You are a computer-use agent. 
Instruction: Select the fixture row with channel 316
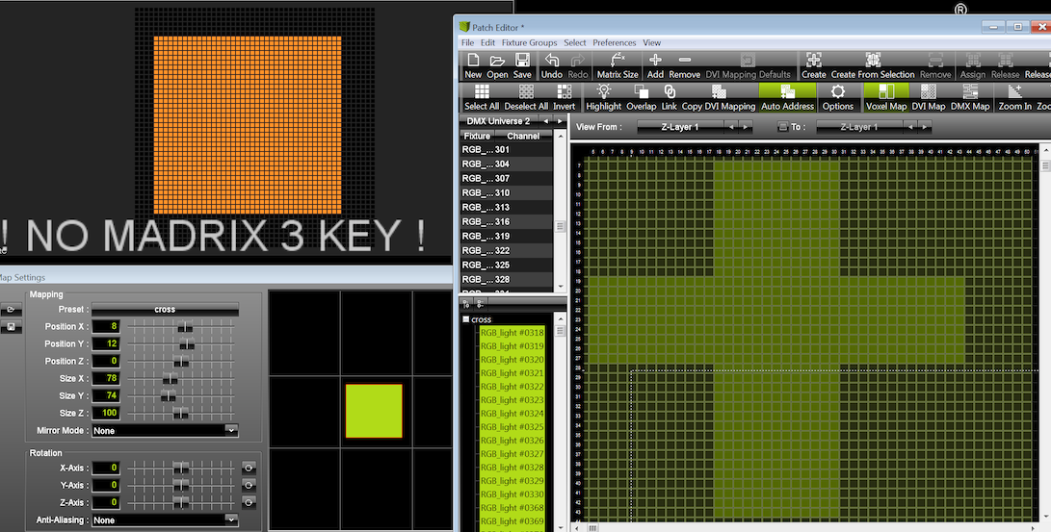click(507, 221)
